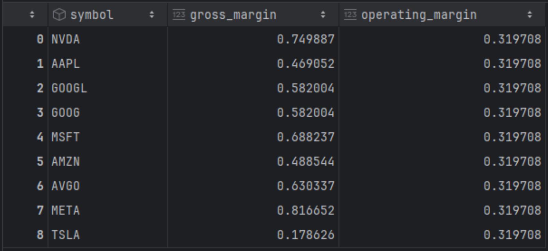Image resolution: width=548 pixels, height=251 pixels.
Task: Click the cube type icon beside symbol
Action: [x=59, y=15]
